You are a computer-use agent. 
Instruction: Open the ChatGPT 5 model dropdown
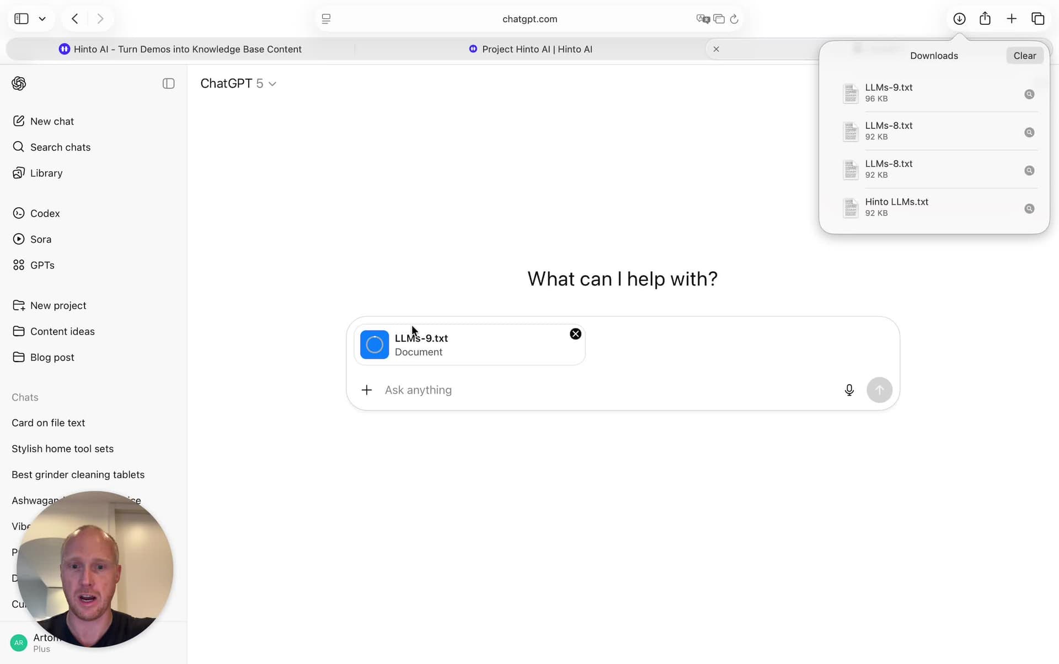coord(238,83)
